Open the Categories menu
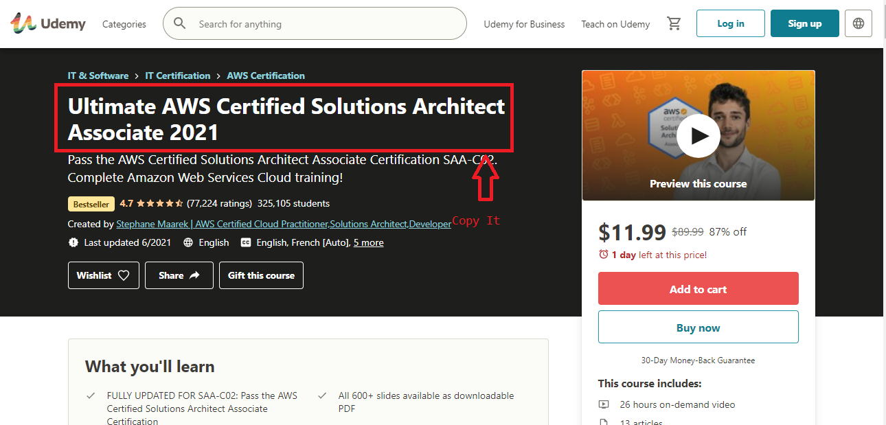 point(124,24)
